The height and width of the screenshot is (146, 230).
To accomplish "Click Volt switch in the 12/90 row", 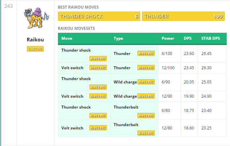I will point(72,96).
